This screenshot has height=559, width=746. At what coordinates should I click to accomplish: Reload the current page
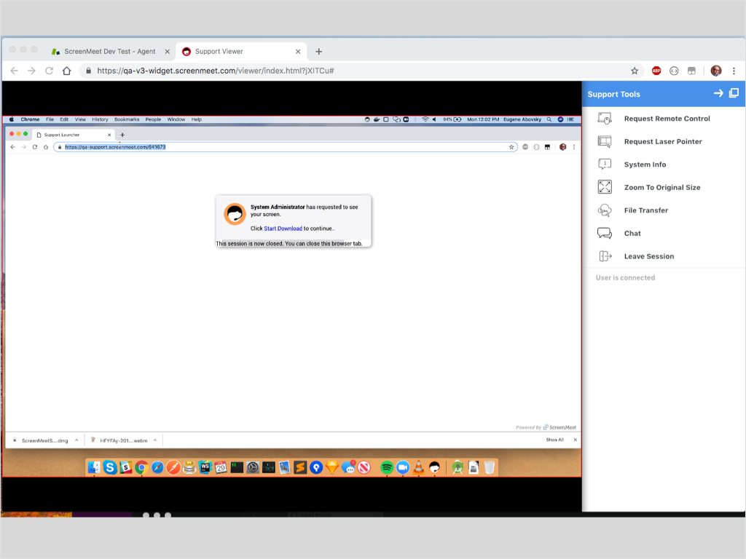tap(49, 71)
